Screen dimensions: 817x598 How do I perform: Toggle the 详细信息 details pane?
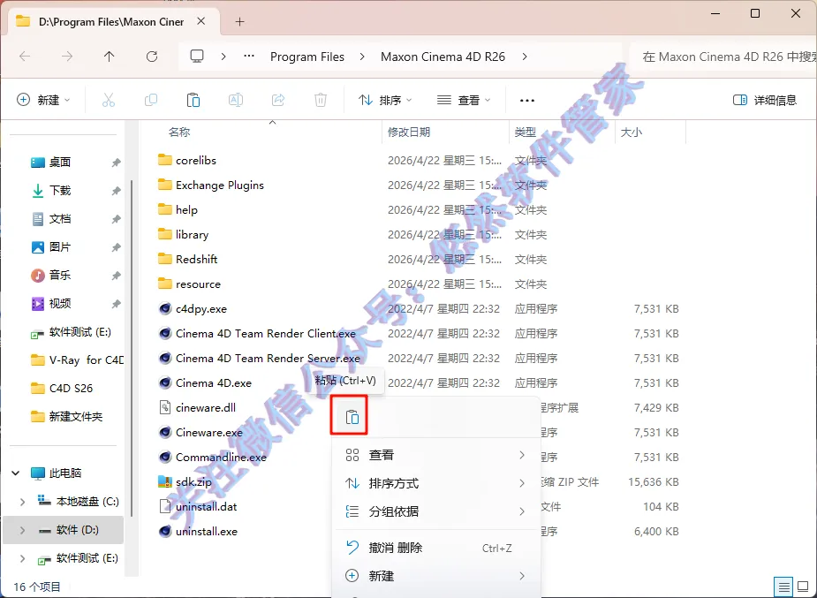764,100
